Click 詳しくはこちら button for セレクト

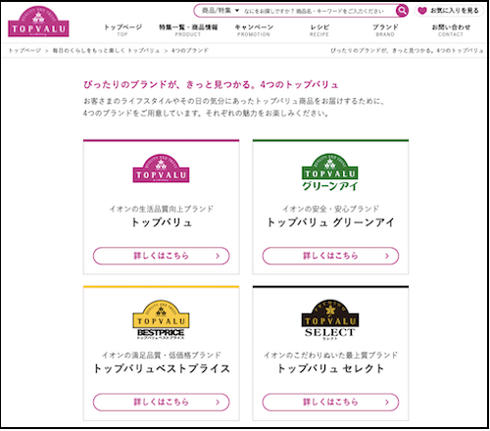click(330, 402)
